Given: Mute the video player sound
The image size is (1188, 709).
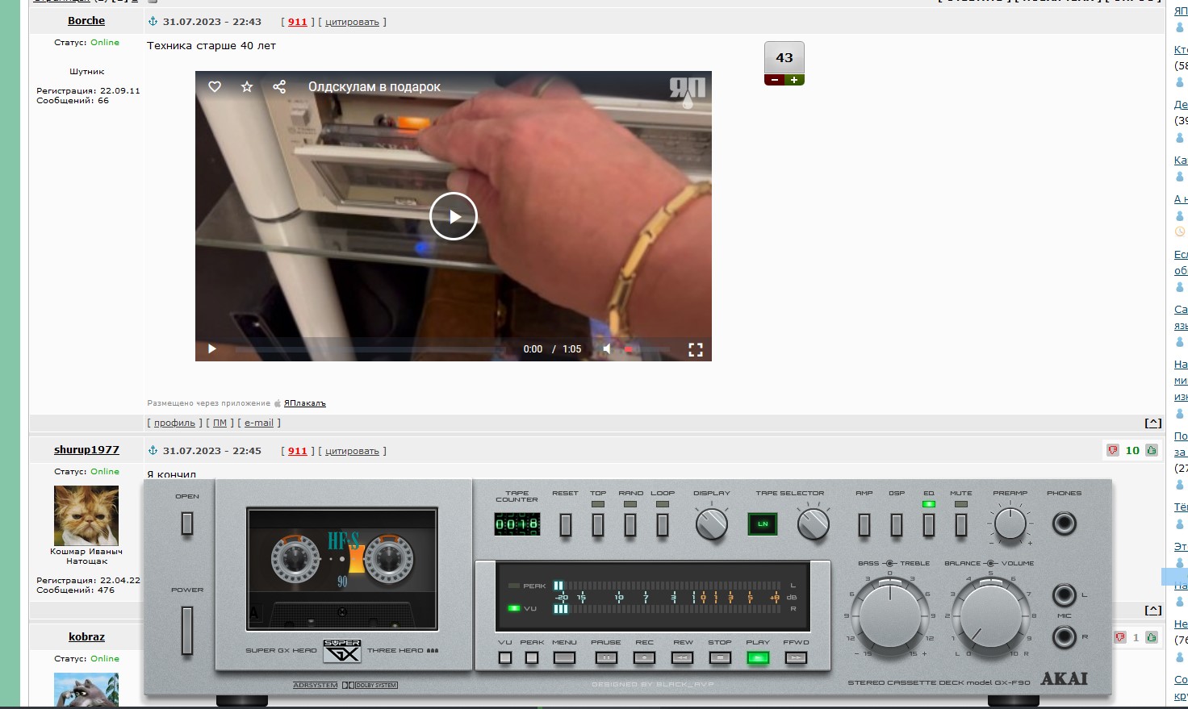Looking at the screenshot, I should pos(607,348).
